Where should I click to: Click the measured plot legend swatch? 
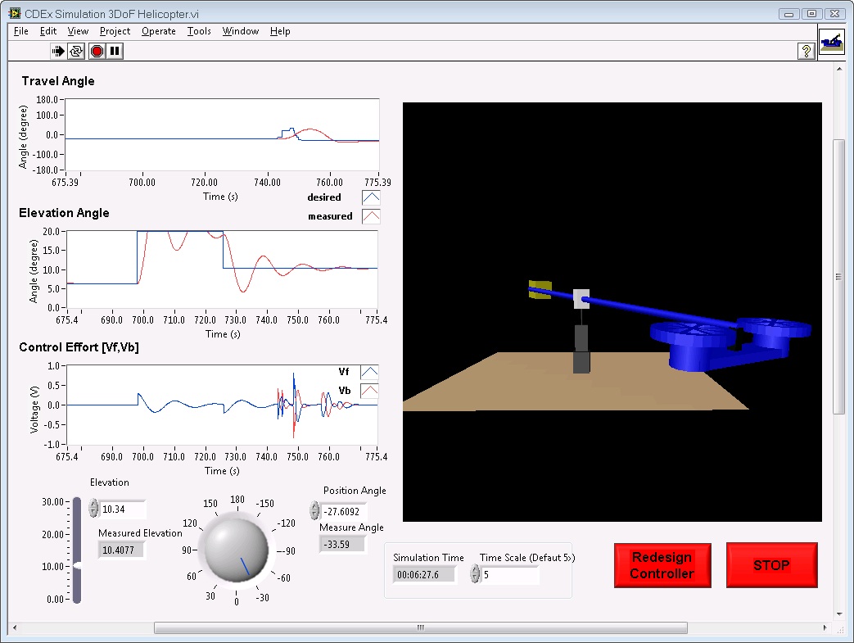tap(370, 216)
